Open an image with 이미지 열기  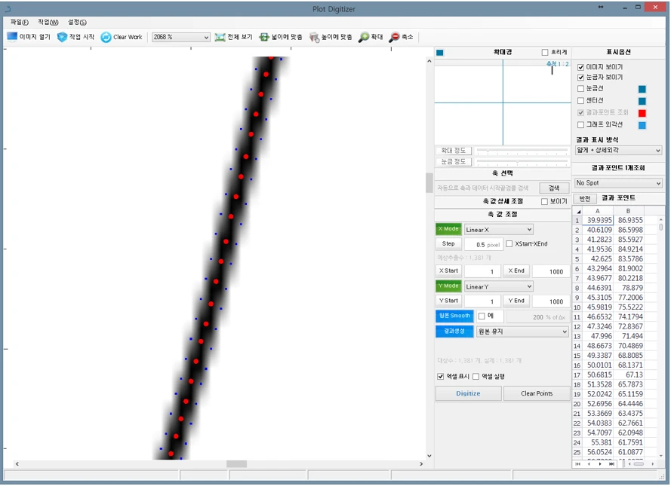click(29, 37)
